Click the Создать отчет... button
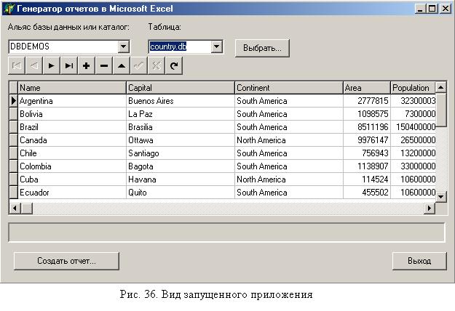455x311 pixels. point(66,261)
